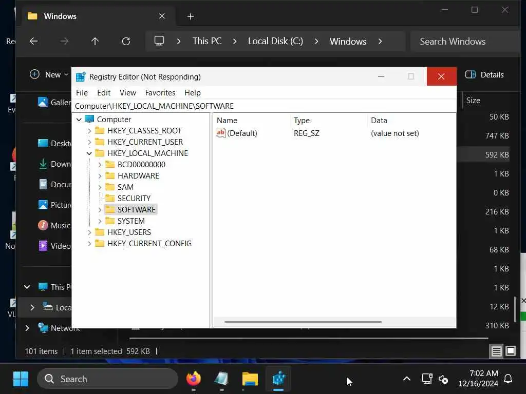The width and height of the screenshot is (526, 394).
Task: Open the Windows Start menu
Action: [21, 379]
